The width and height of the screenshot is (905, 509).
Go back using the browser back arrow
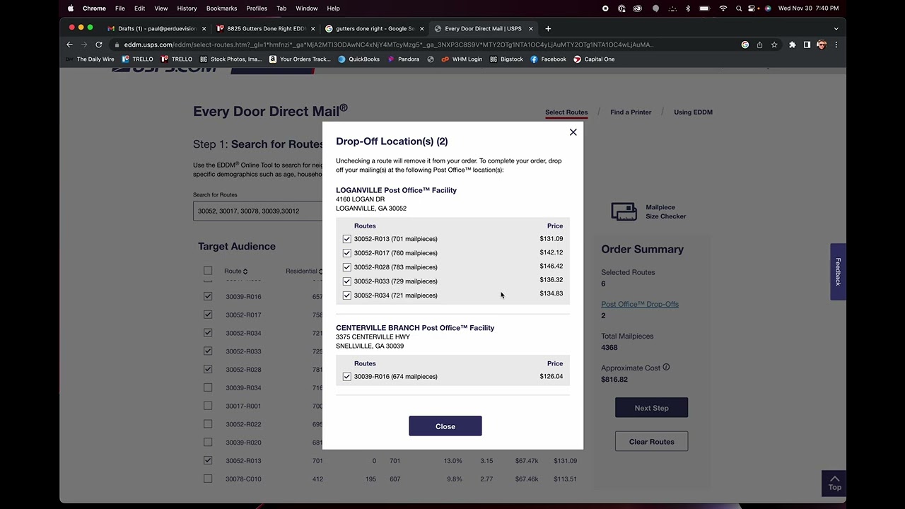click(x=69, y=45)
